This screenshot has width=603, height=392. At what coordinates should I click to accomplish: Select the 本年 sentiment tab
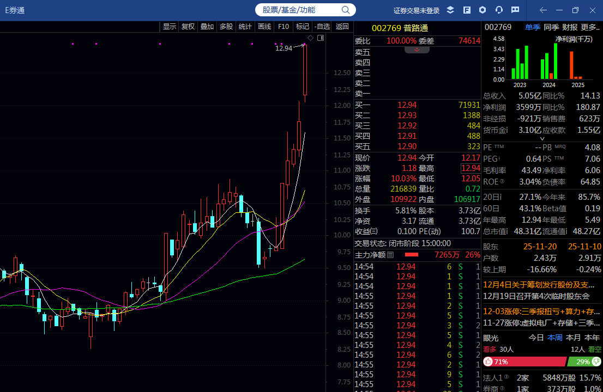592,338
